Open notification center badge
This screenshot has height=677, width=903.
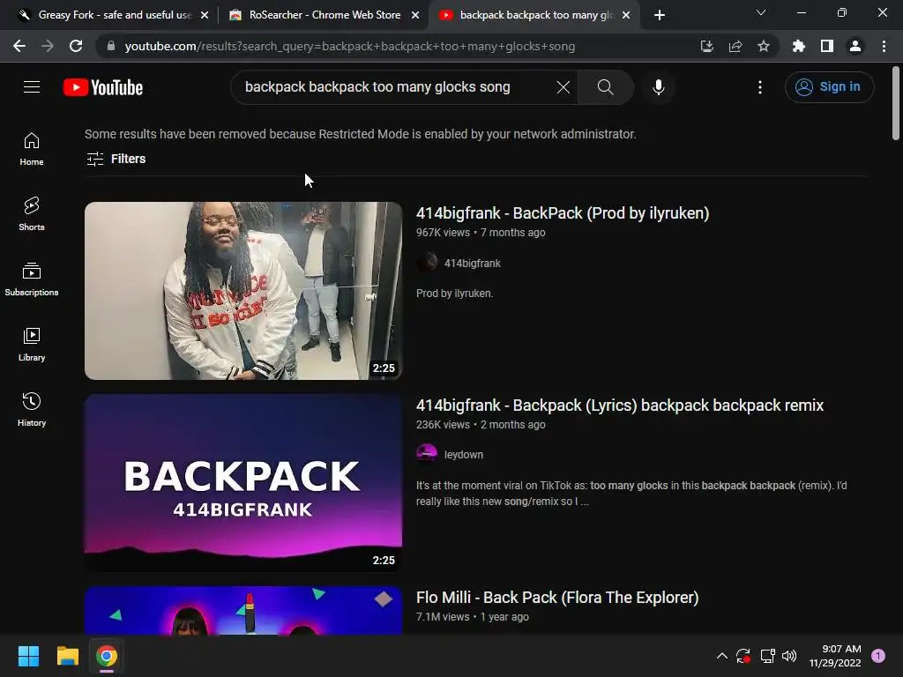(x=878, y=656)
